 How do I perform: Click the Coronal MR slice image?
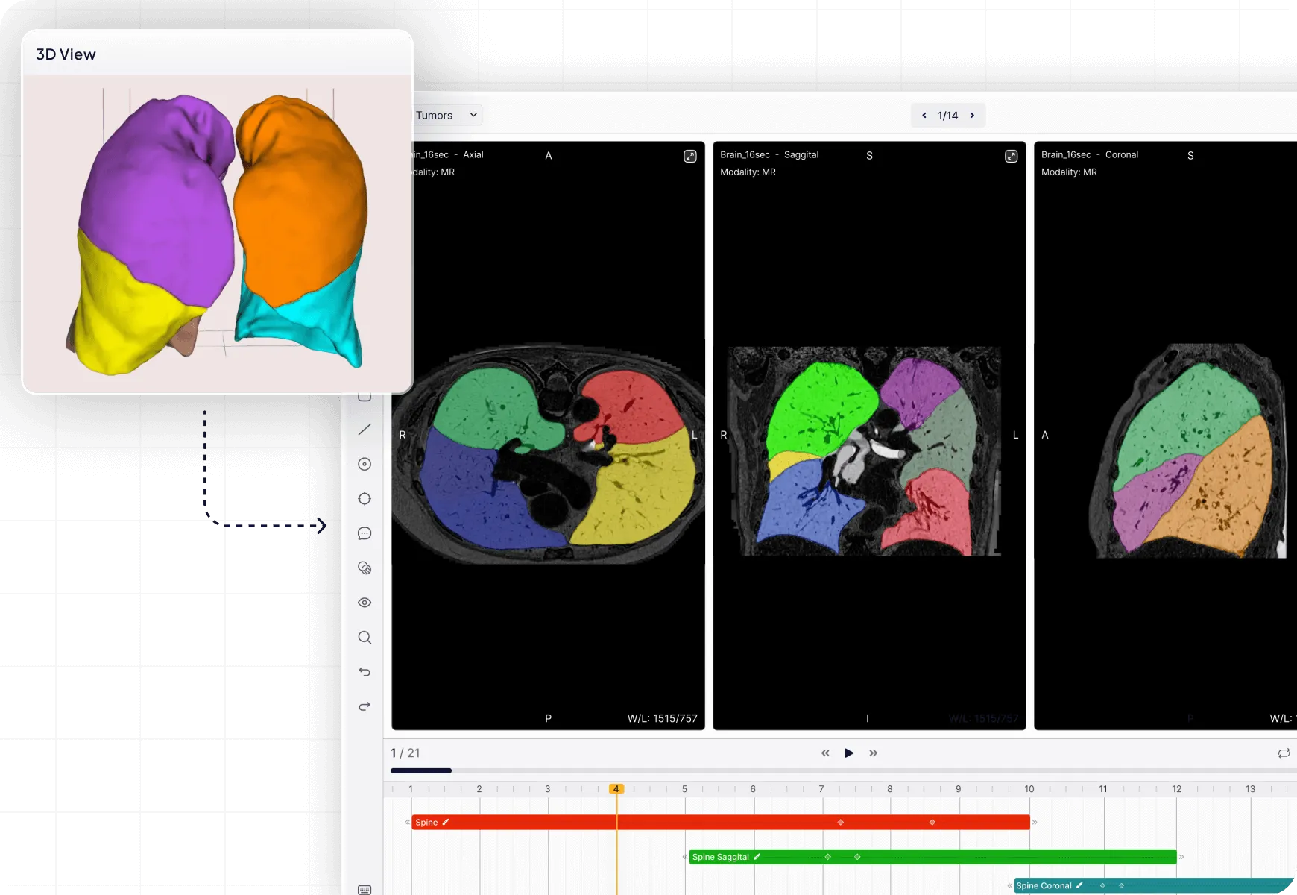(x=1188, y=451)
